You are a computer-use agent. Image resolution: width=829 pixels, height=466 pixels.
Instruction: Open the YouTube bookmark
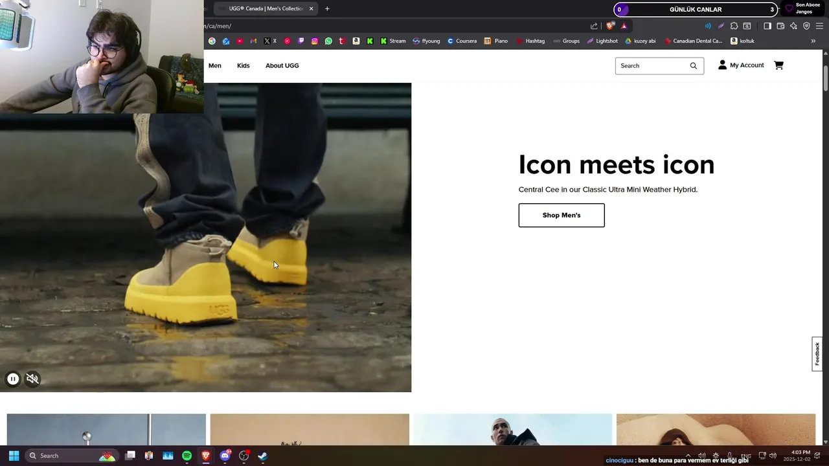point(240,41)
